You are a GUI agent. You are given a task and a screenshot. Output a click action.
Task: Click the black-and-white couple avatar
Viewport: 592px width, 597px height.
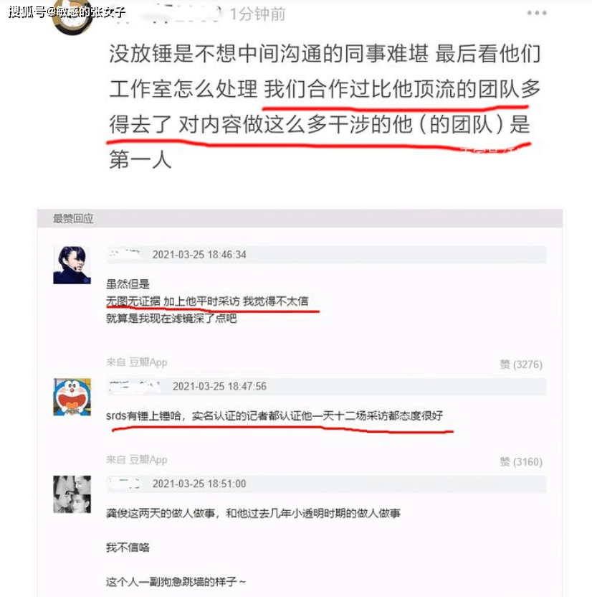(72, 494)
